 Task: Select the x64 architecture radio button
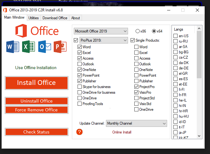coord(154,31)
